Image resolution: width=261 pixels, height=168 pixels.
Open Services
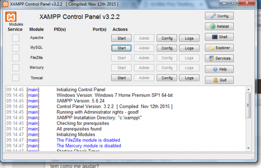219,58
